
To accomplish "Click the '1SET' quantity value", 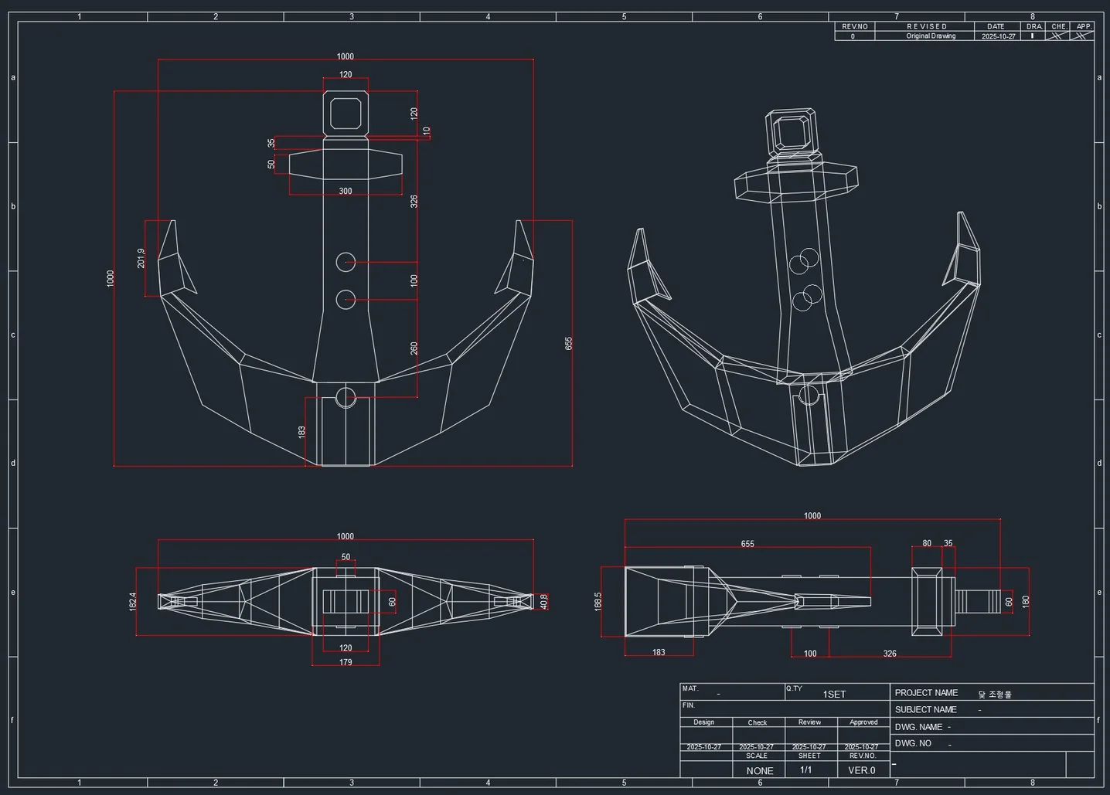I will pyautogui.click(x=834, y=695).
